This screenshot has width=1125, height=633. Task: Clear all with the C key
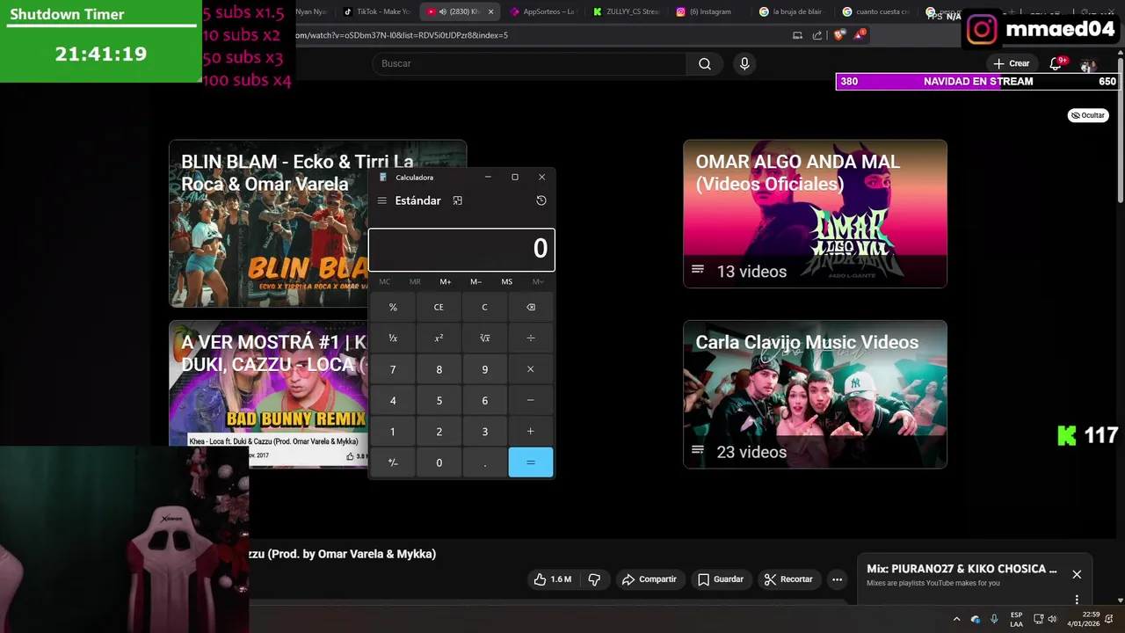pos(484,307)
